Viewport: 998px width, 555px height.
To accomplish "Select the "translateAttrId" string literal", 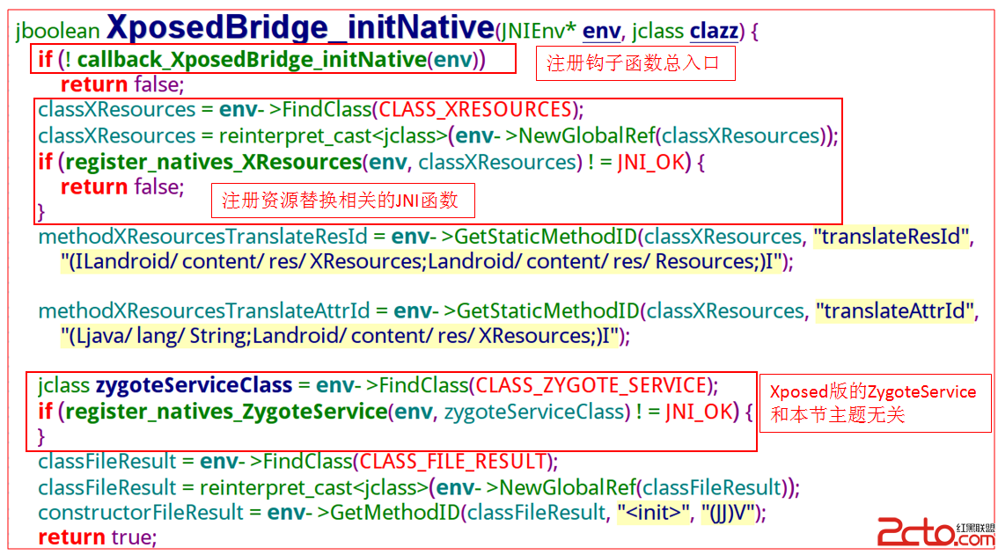I will 895,311.
